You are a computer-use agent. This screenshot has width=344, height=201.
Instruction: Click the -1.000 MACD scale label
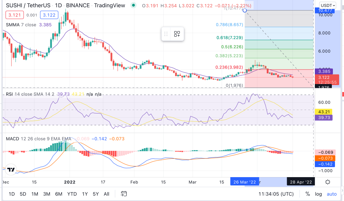tap(325, 171)
